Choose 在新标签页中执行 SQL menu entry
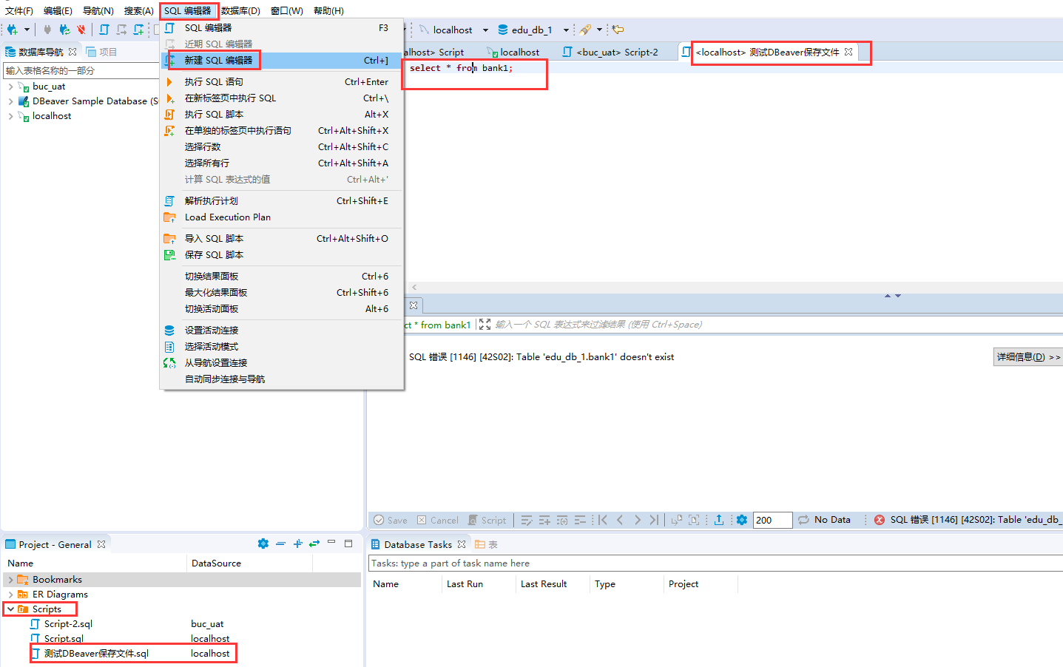Screen dimensions: 1063x667 [x=282, y=98]
